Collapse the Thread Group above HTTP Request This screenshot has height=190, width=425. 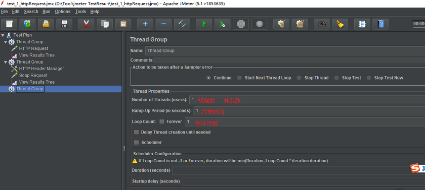tap(6, 42)
